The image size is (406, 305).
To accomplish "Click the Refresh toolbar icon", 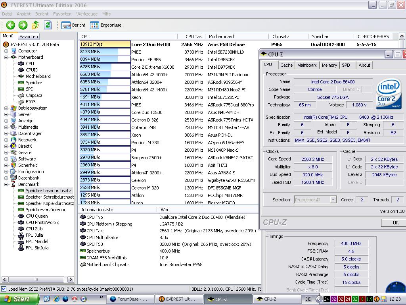I will coord(48,25).
